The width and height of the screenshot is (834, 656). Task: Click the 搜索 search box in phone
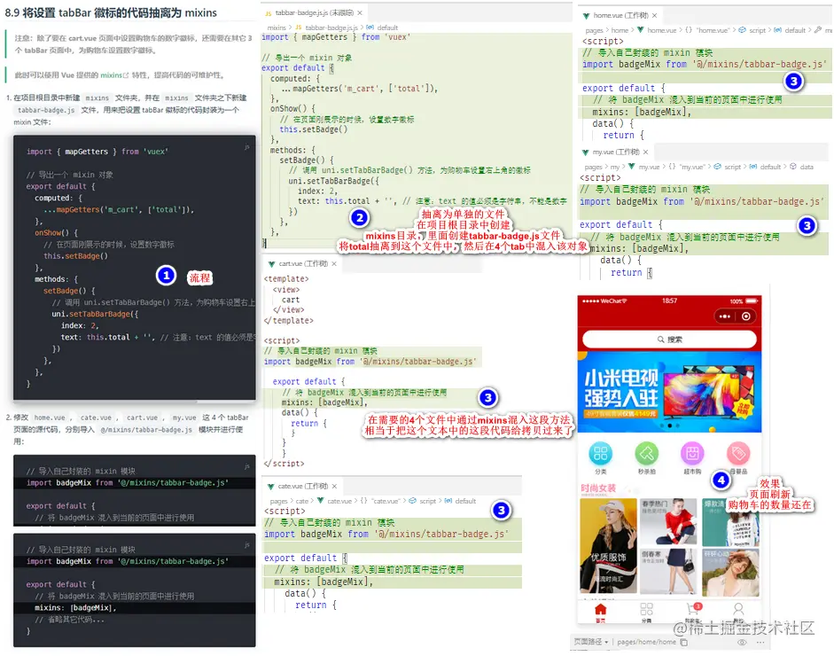point(670,340)
